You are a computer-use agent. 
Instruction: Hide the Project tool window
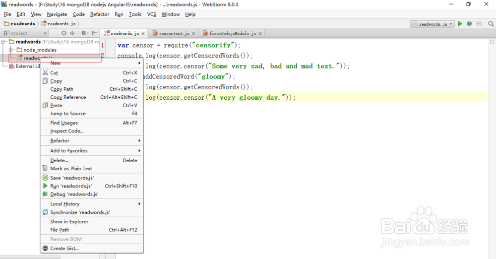(x=94, y=33)
